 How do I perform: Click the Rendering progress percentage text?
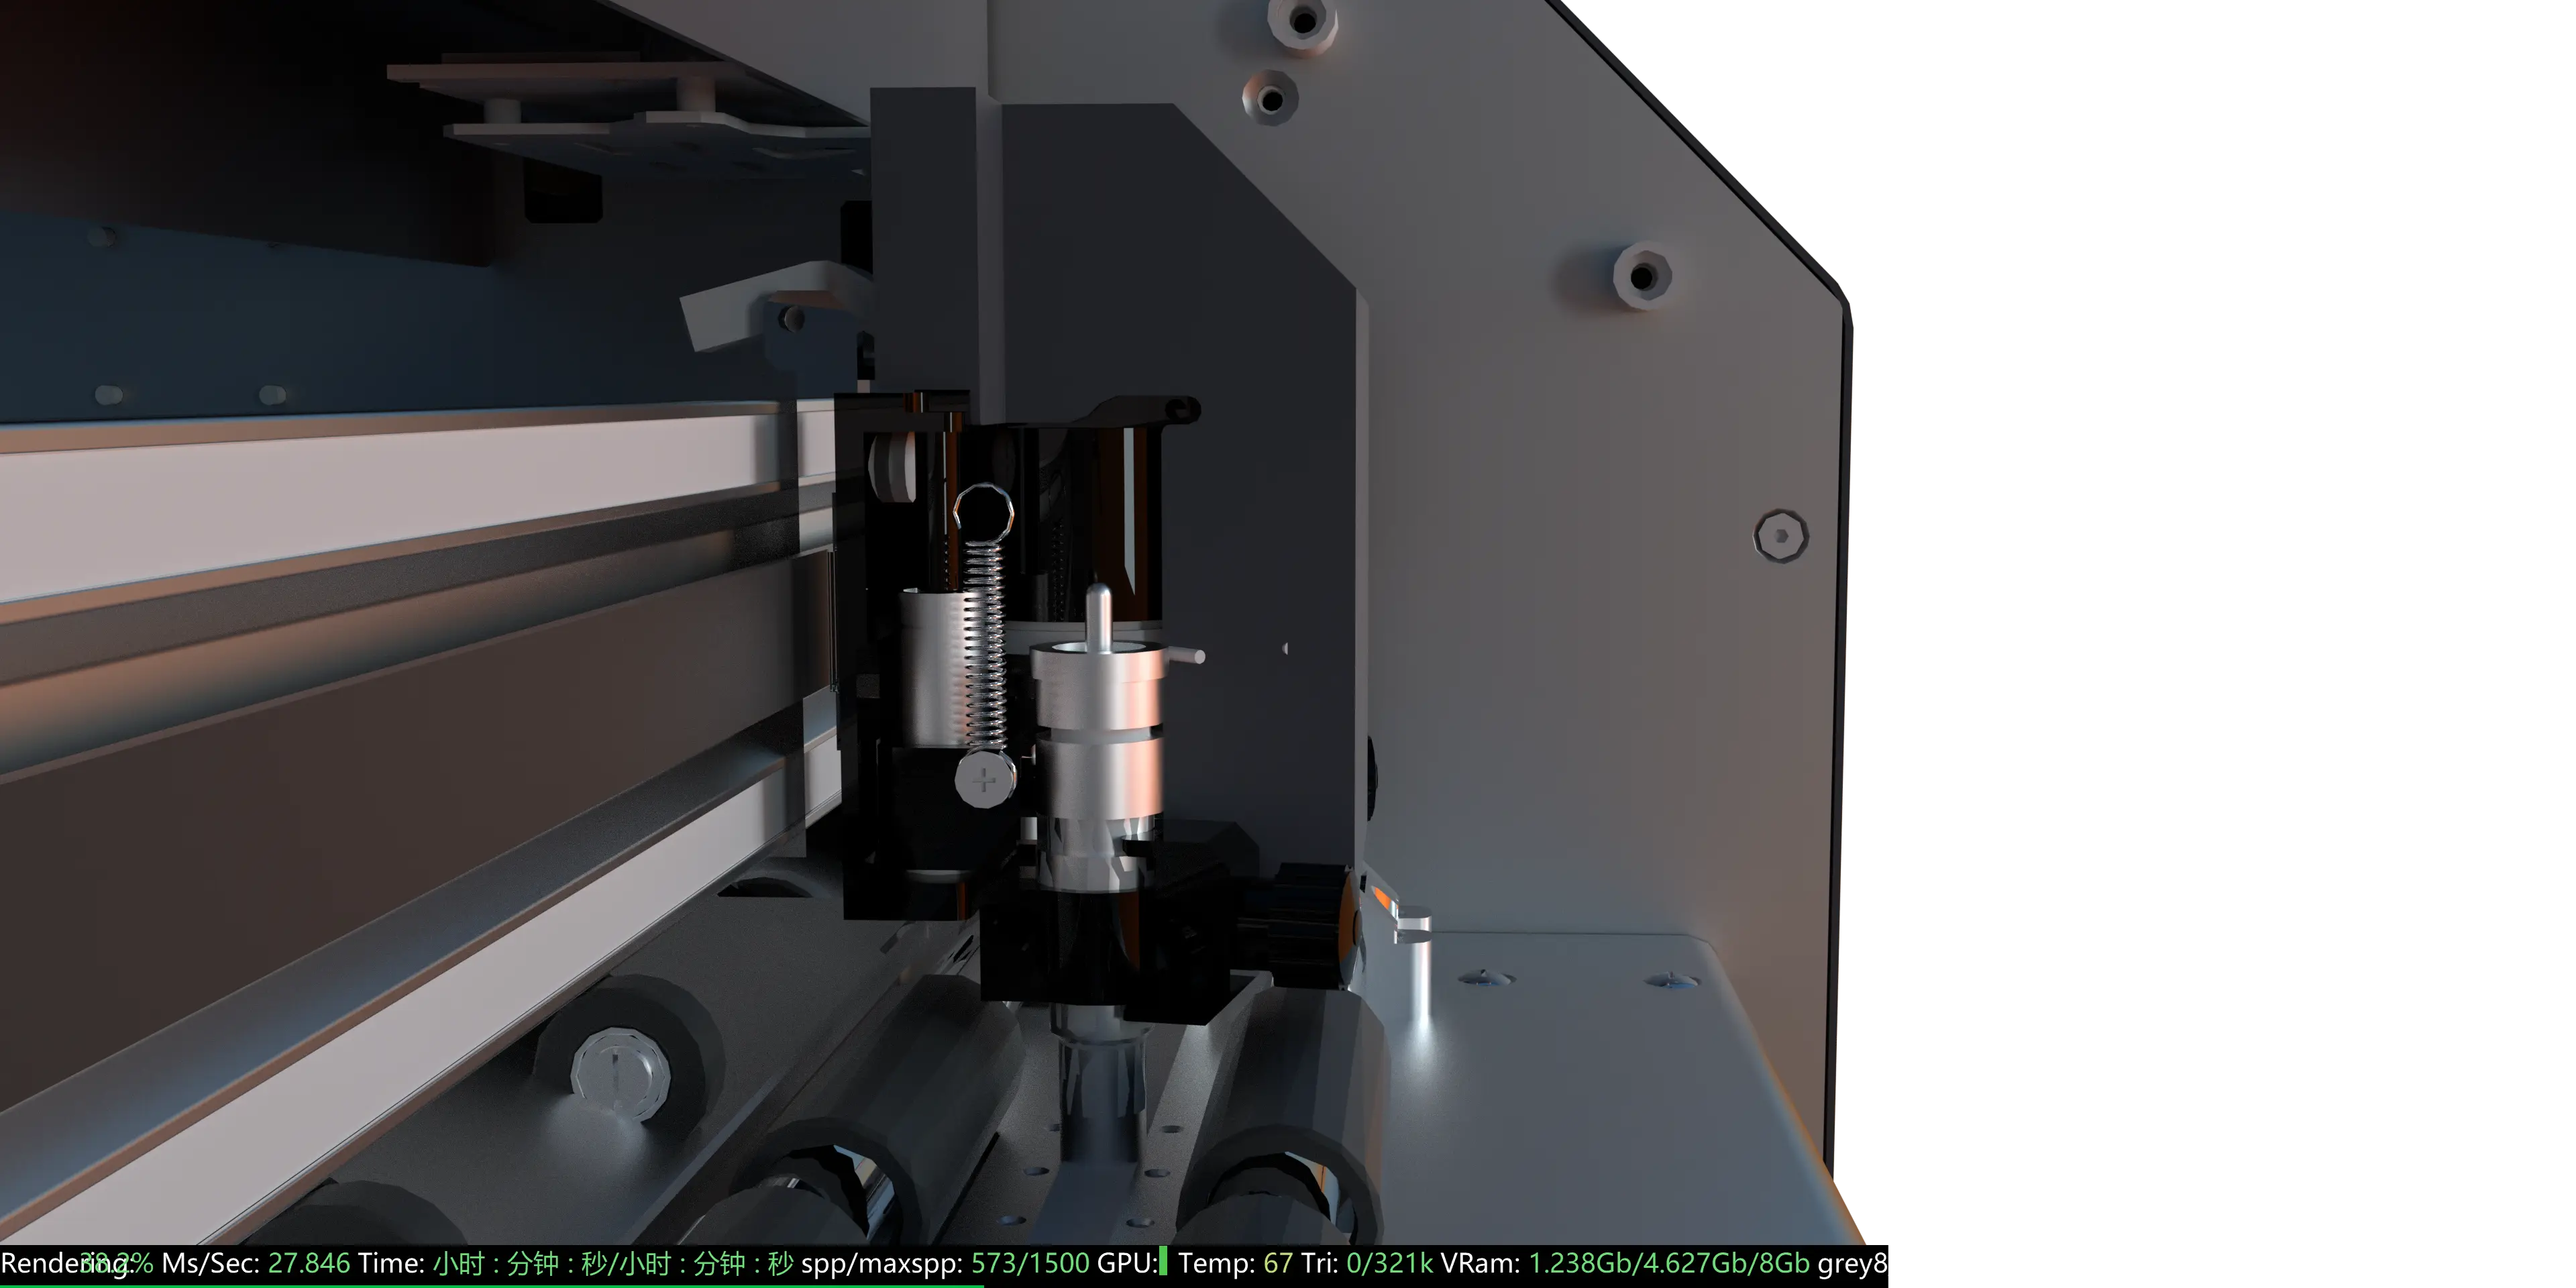(x=116, y=1263)
